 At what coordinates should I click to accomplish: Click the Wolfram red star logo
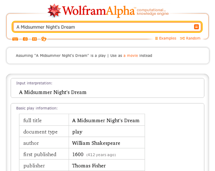pos(54,11)
